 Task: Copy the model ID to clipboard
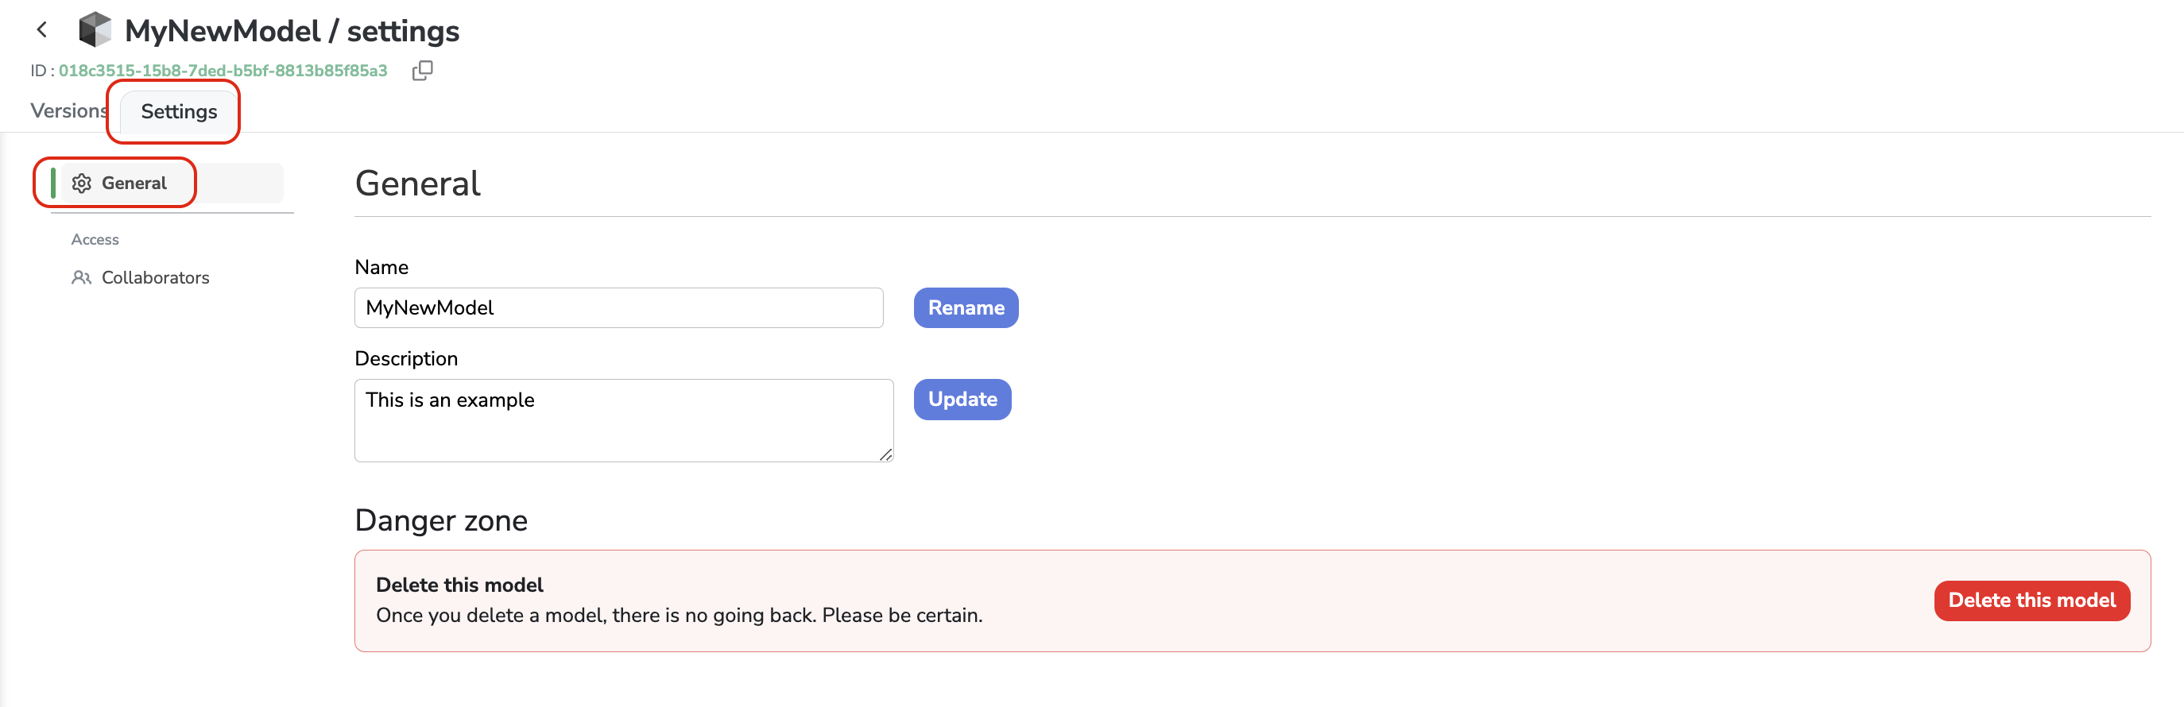(422, 71)
